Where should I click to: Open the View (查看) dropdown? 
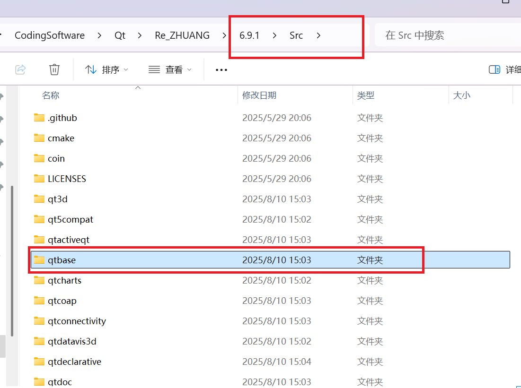[x=170, y=69]
